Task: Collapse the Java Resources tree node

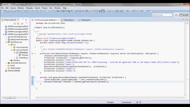Action: (6, 42)
